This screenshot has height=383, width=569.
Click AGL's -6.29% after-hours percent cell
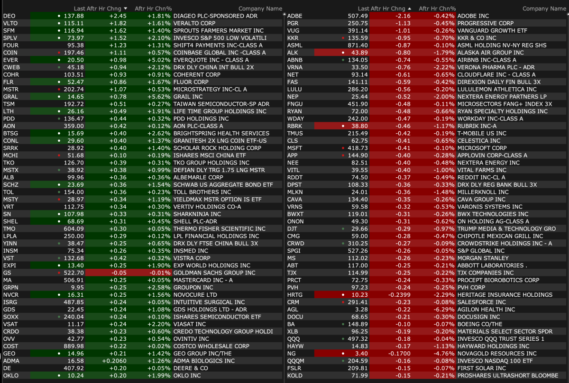(444, 309)
